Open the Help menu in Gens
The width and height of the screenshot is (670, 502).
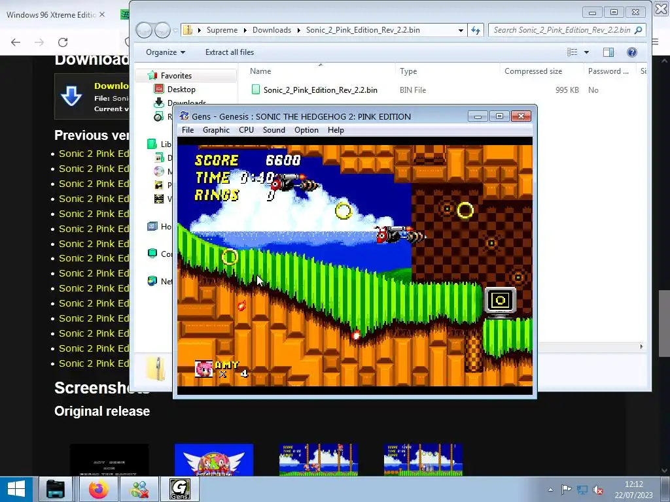tap(336, 130)
